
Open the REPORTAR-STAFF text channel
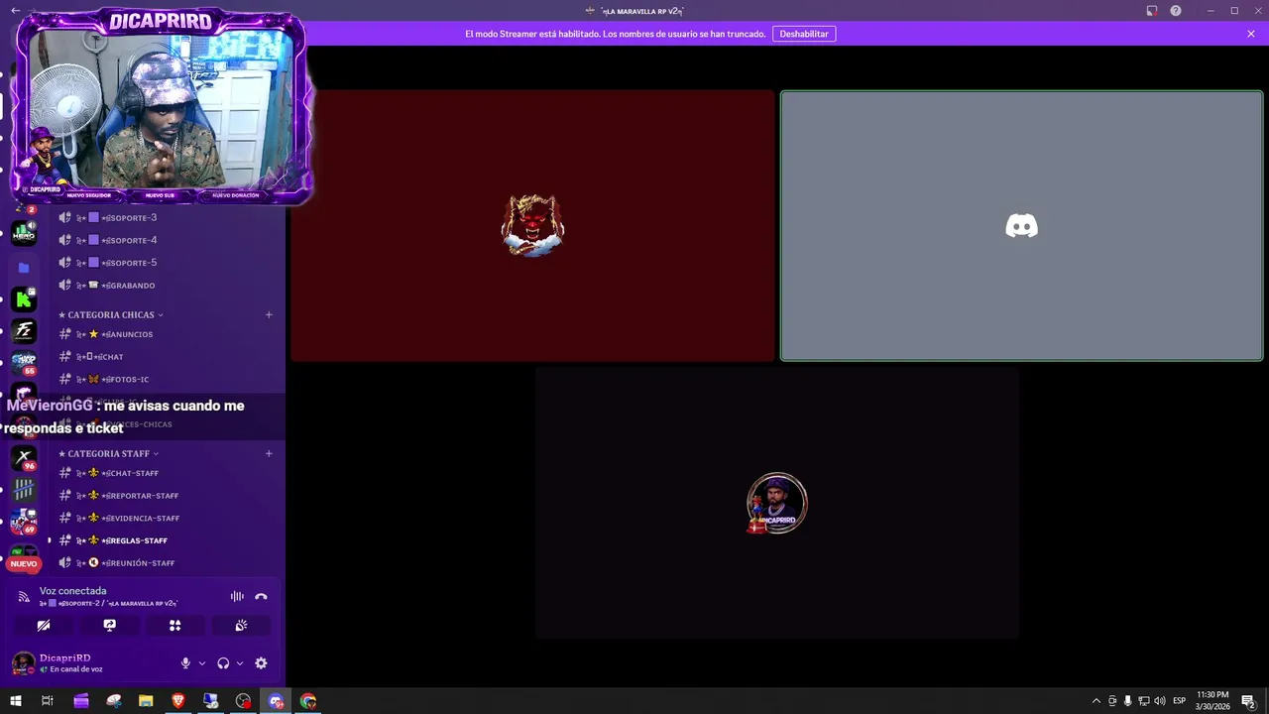click(166, 496)
